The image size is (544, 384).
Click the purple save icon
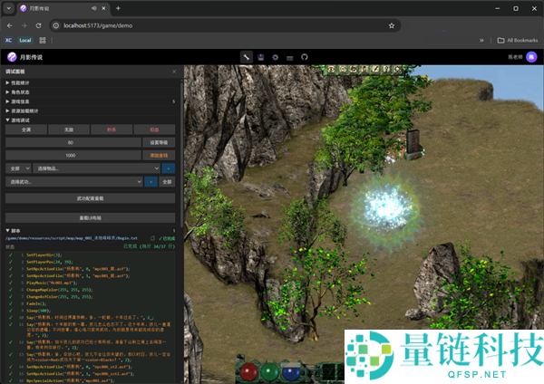pyautogui.click(x=260, y=57)
